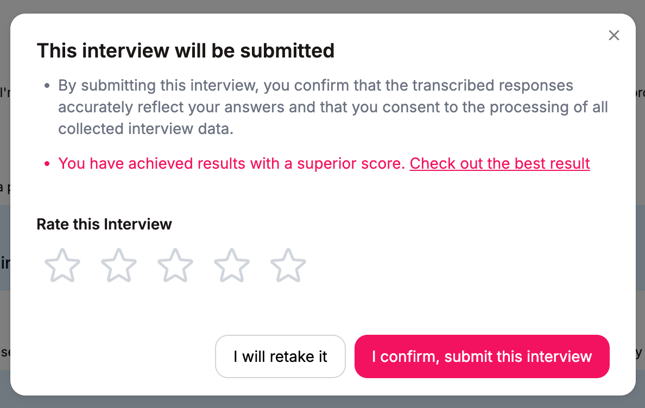Click the gray bullet before the consent text

point(47,86)
